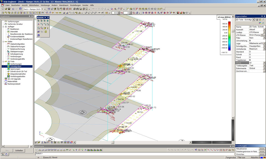Click the lightbulb icon in Ansicht palette
The image size is (266, 159).
pyautogui.click(x=48, y=28)
